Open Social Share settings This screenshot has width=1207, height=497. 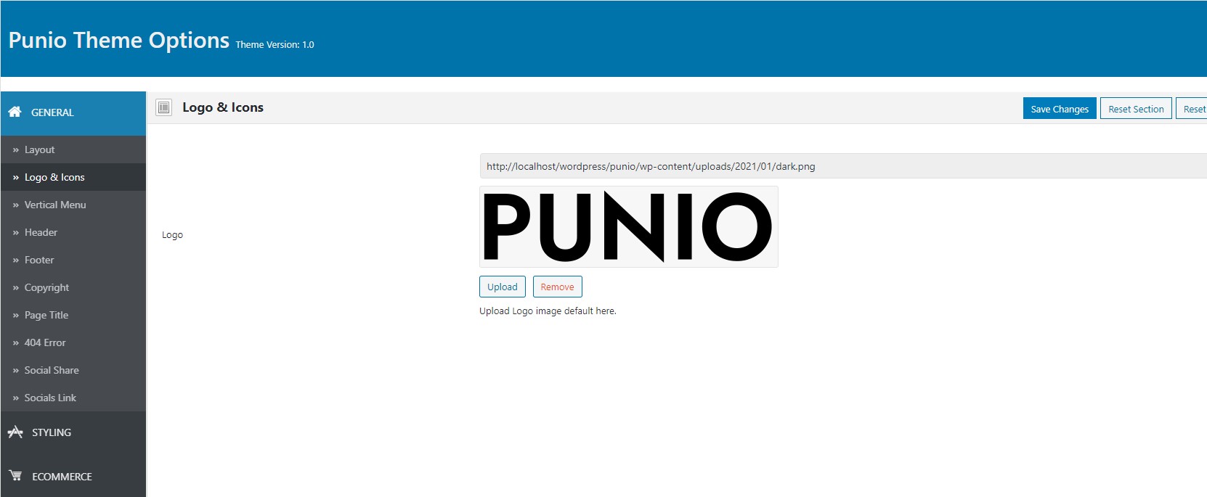pyautogui.click(x=73, y=370)
